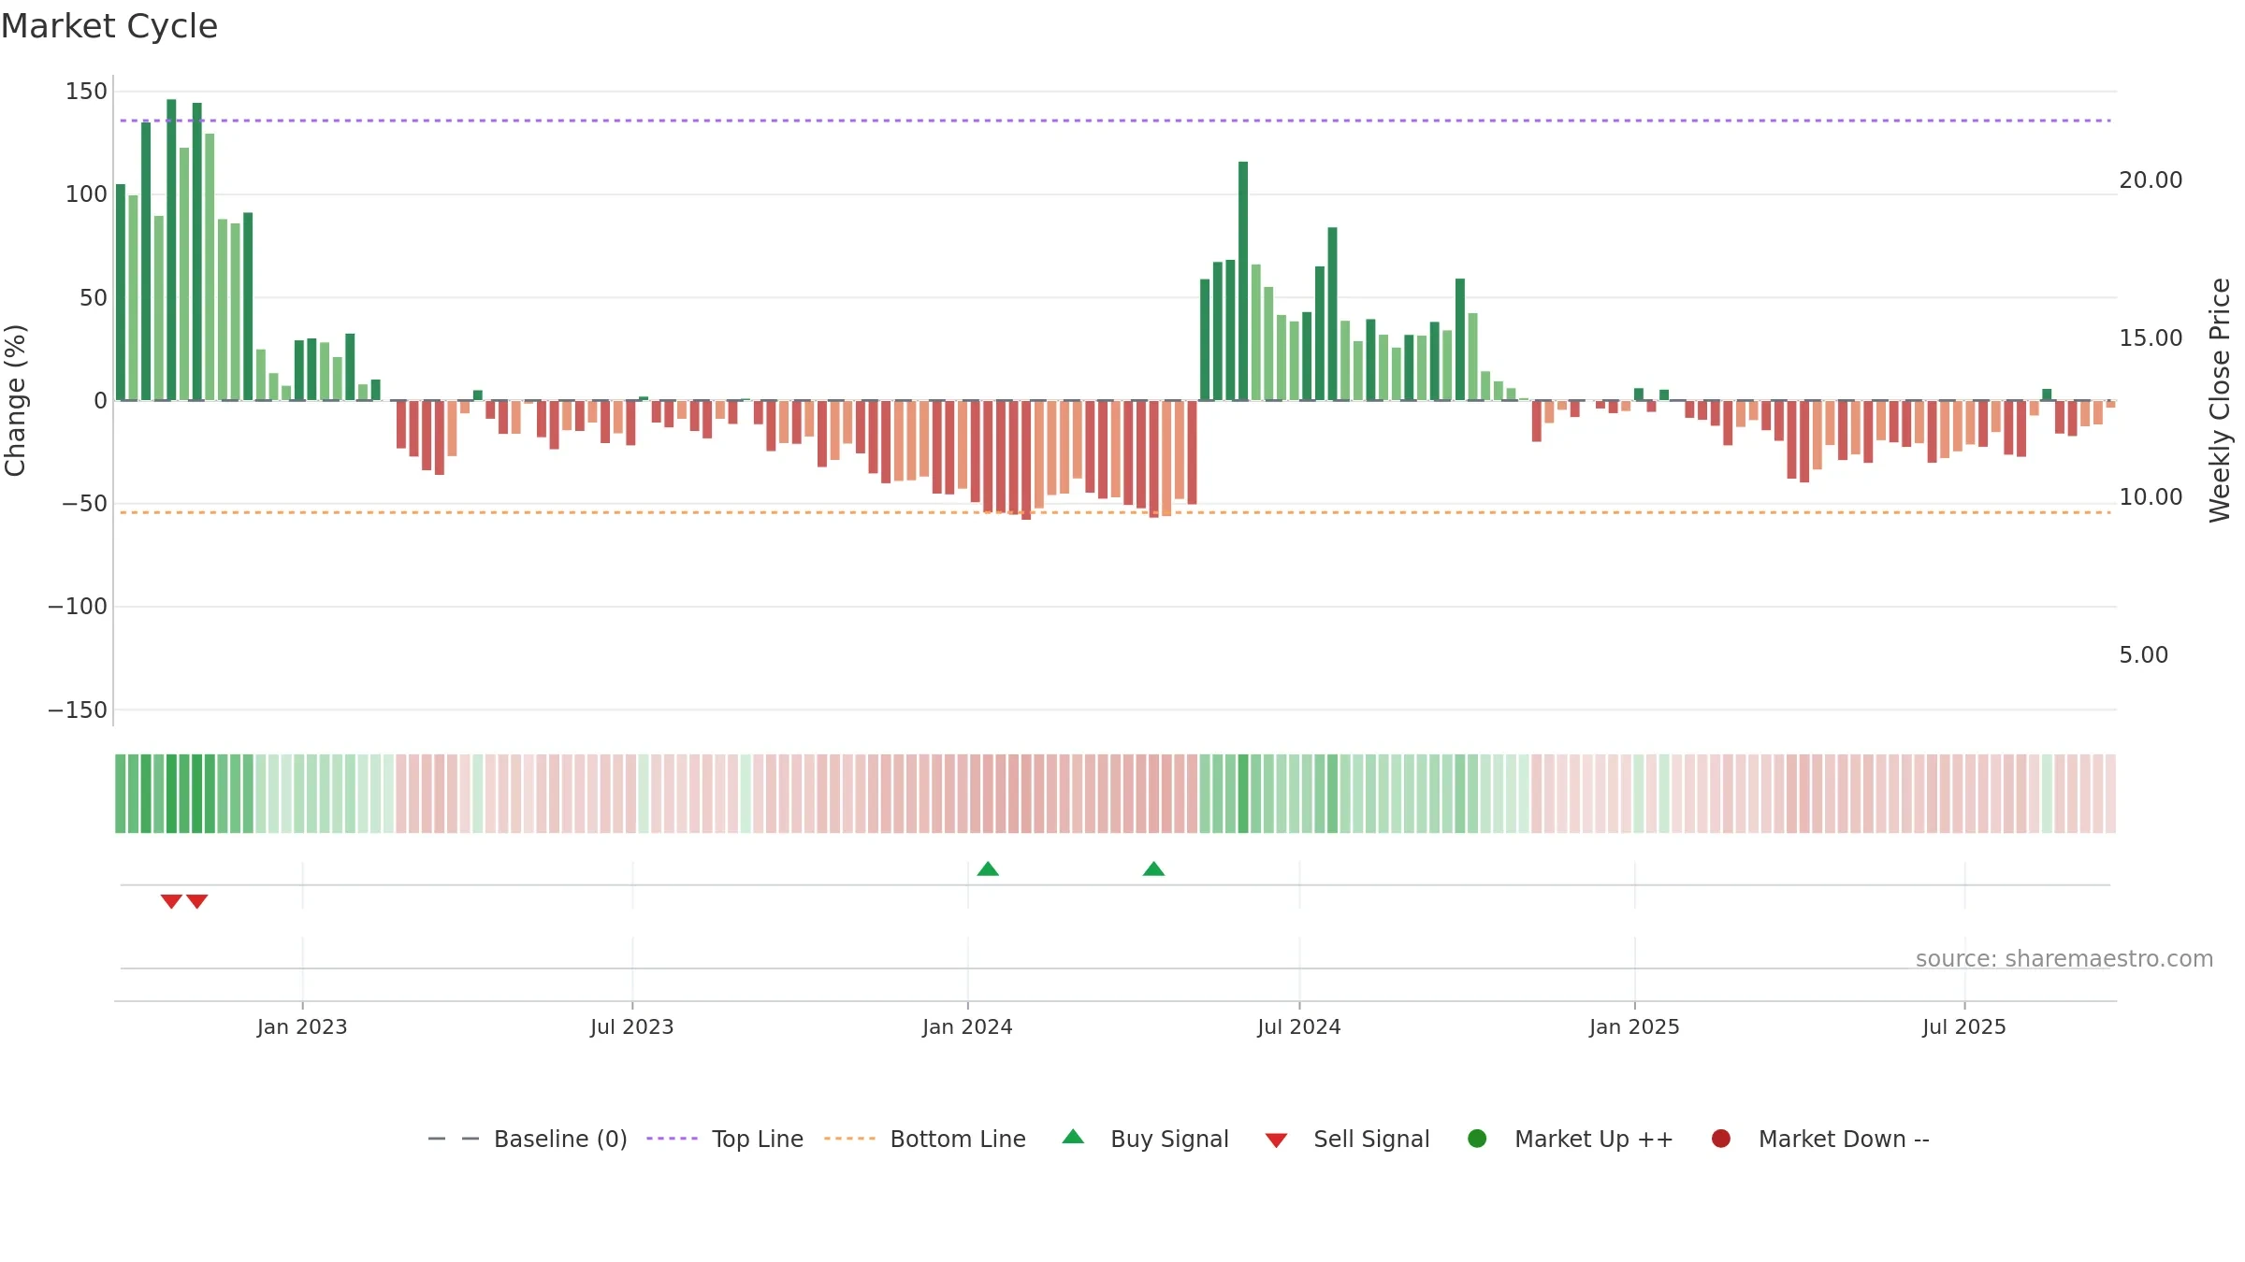Click the 150 value on the left axis
The height and width of the screenshot is (1262, 2245).
tap(86, 92)
